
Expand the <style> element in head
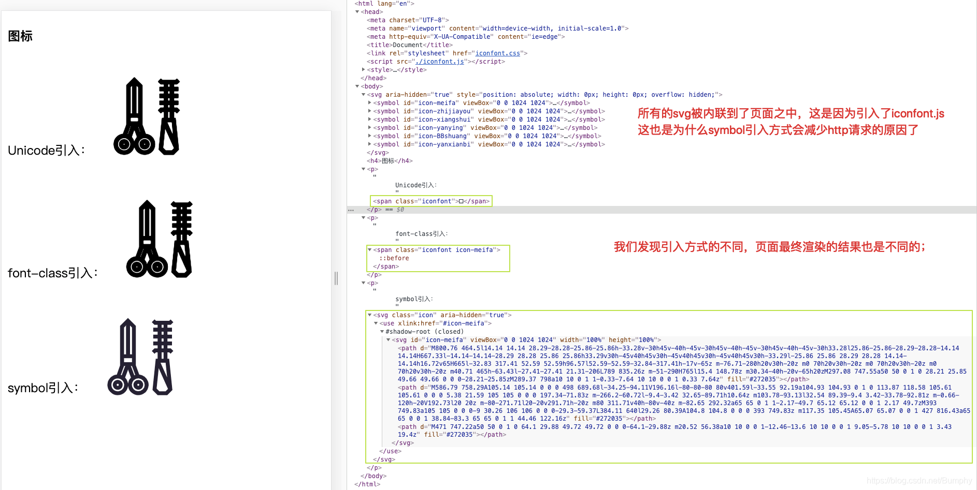point(364,69)
